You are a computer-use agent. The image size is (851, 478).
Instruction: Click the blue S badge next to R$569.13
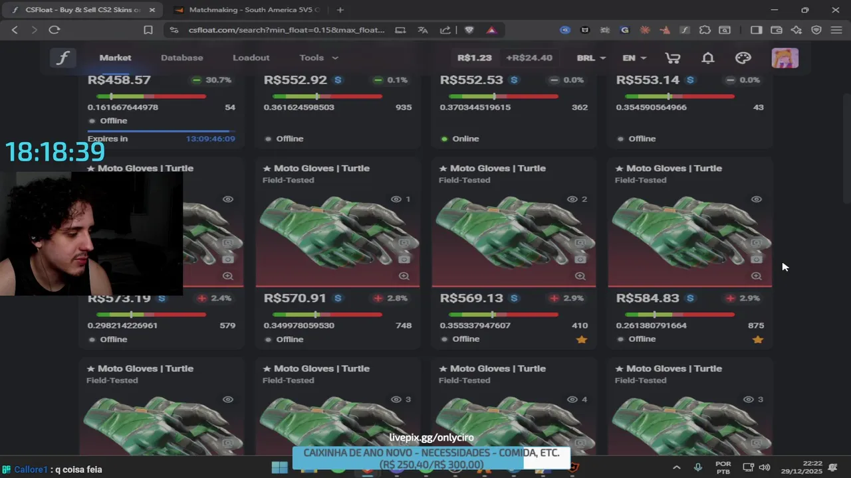pyautogui.click(x=514, y=298)
